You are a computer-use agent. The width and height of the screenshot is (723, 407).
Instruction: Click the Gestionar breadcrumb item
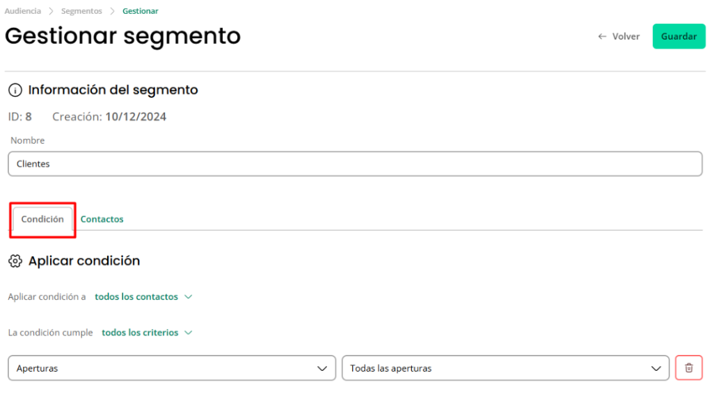[x=140, y=11]
